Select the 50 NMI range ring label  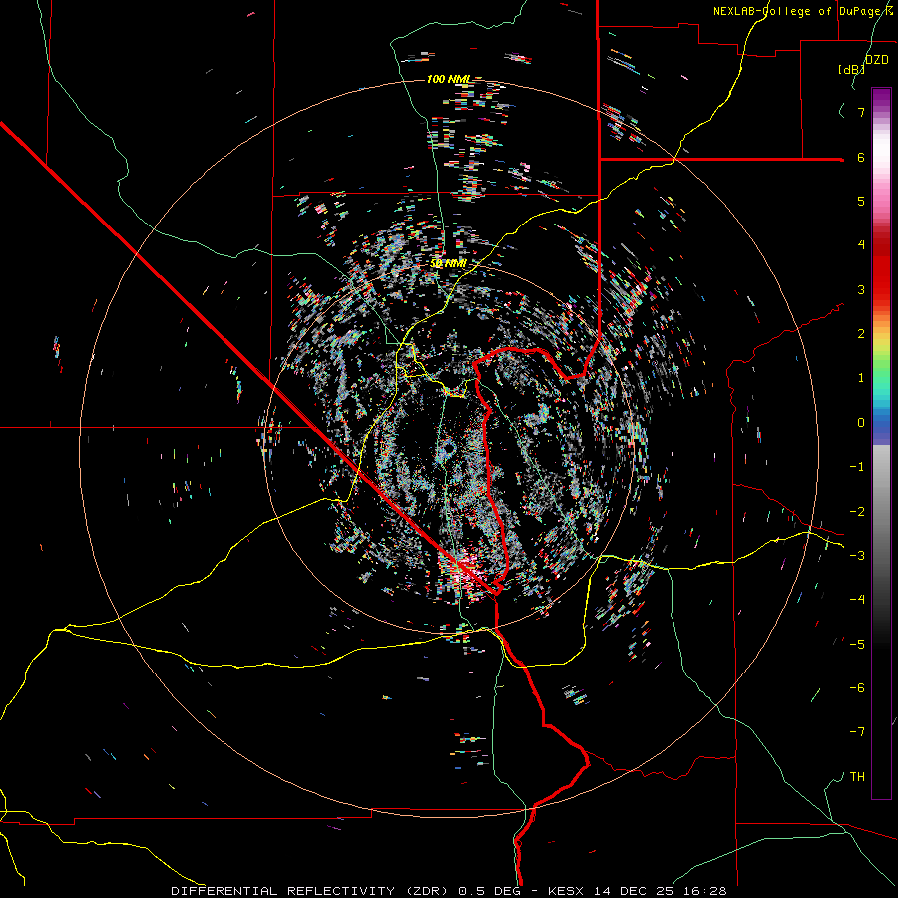coord(448,263)
